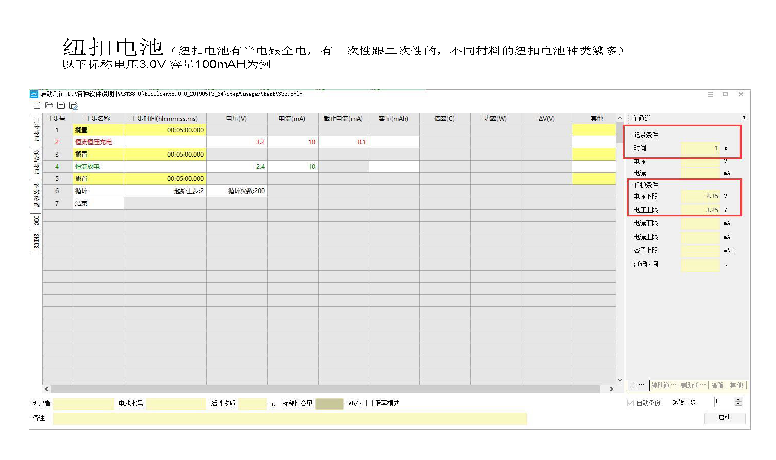Click the 电池批号 input field
The width and height of the screenshot is (776, 460).
(x=176, y=404)
